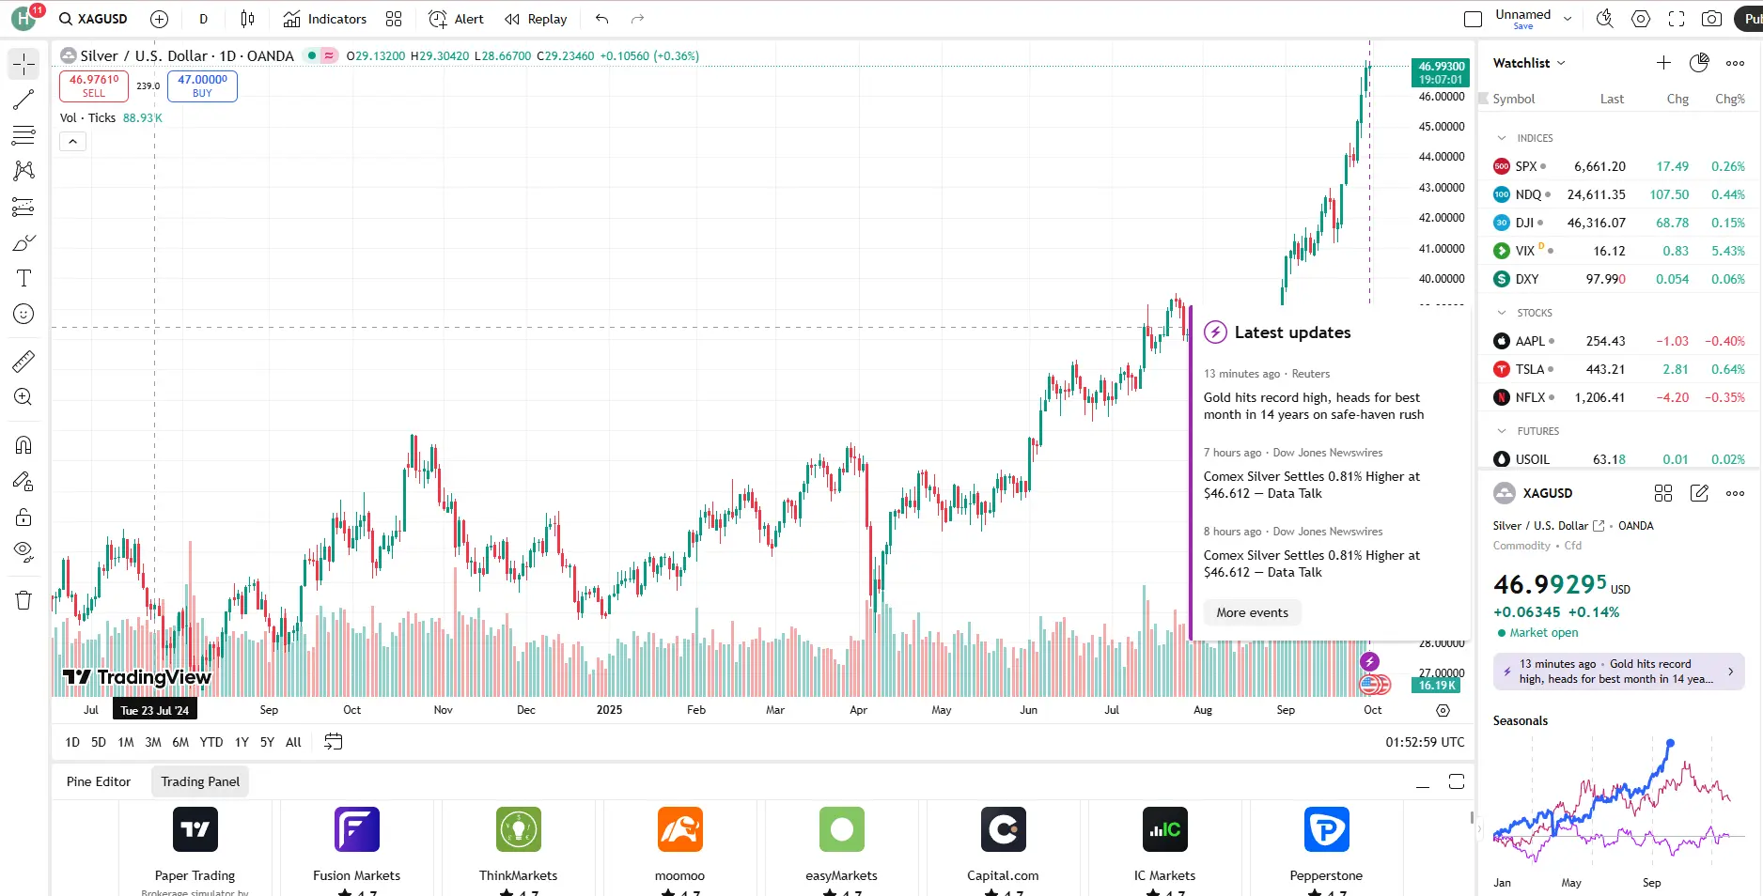1763x896 pixels.
Task: Open the Replay bar mode
Action: [x=535, y=19]
